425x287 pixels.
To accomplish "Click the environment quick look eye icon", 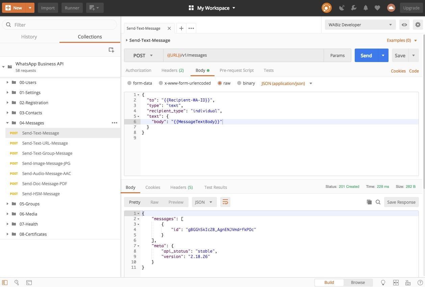I will point(404,25).
